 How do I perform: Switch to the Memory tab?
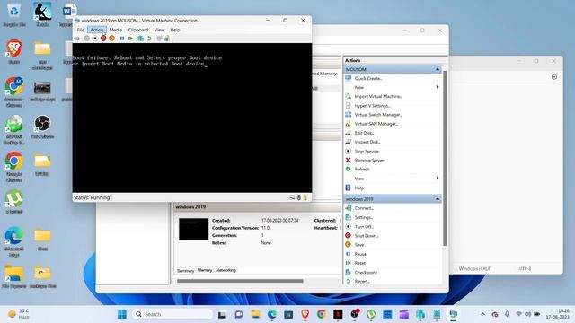click(x=205, y=270)
